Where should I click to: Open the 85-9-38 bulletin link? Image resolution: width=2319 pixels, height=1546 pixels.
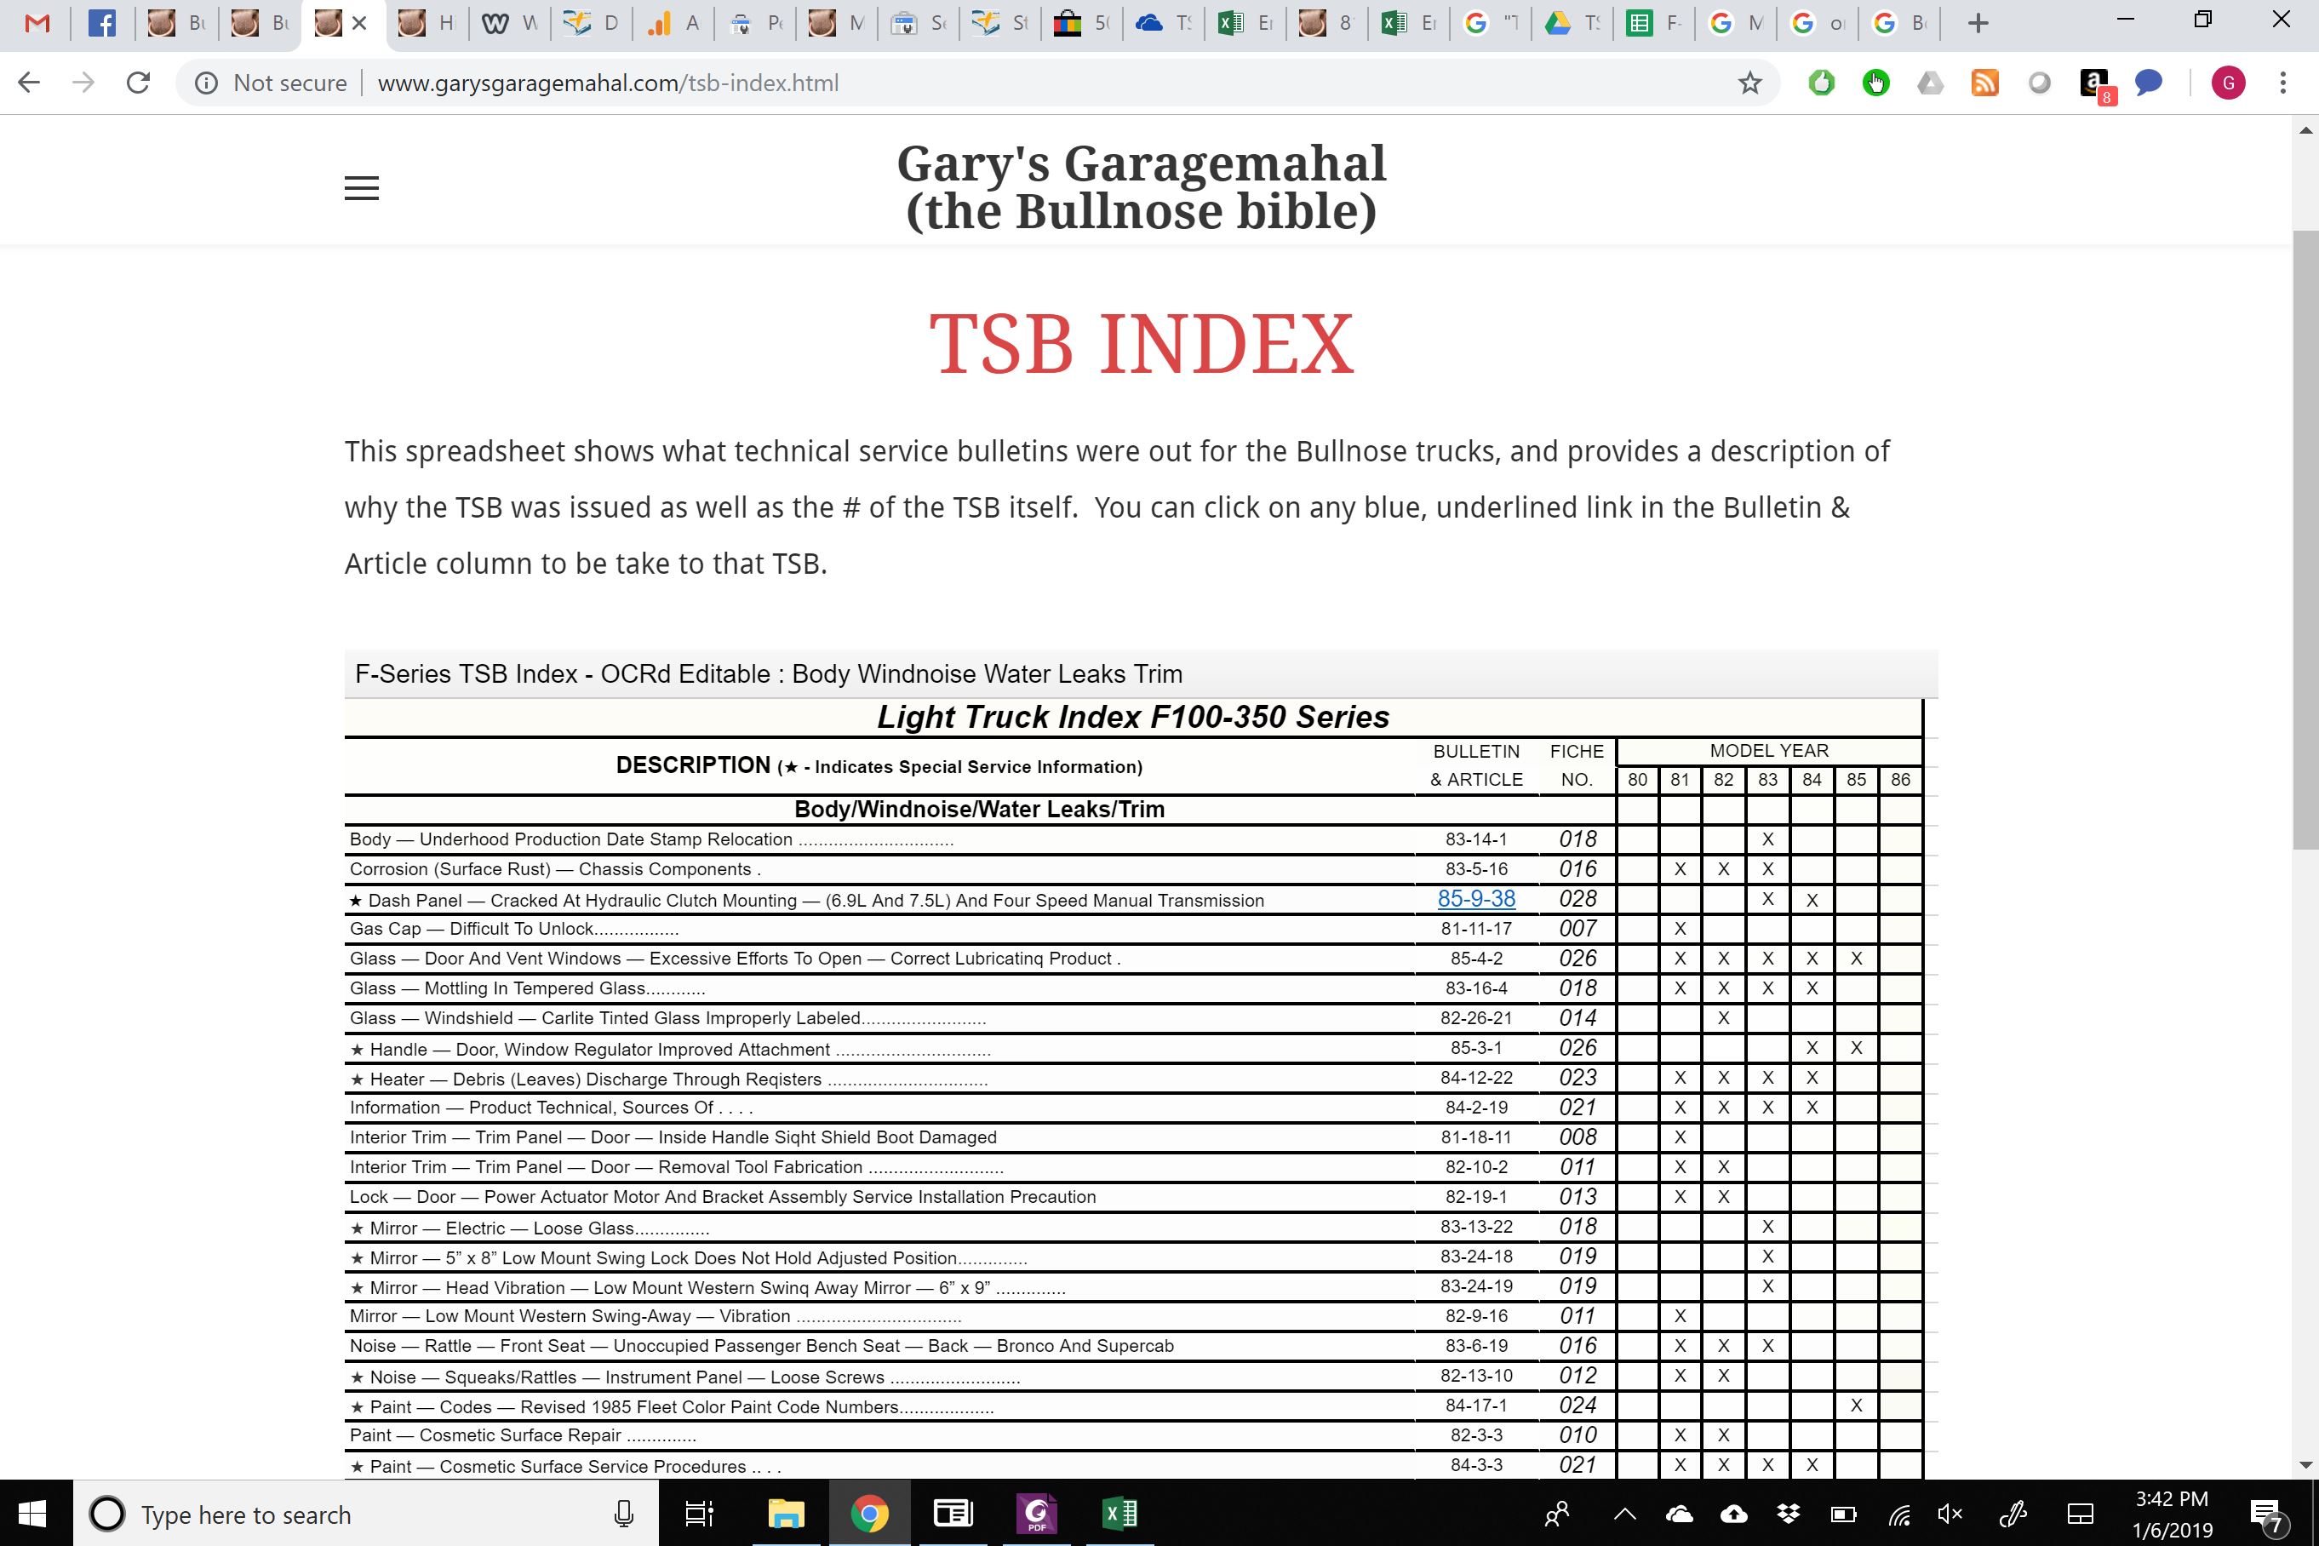[1475, 898]
